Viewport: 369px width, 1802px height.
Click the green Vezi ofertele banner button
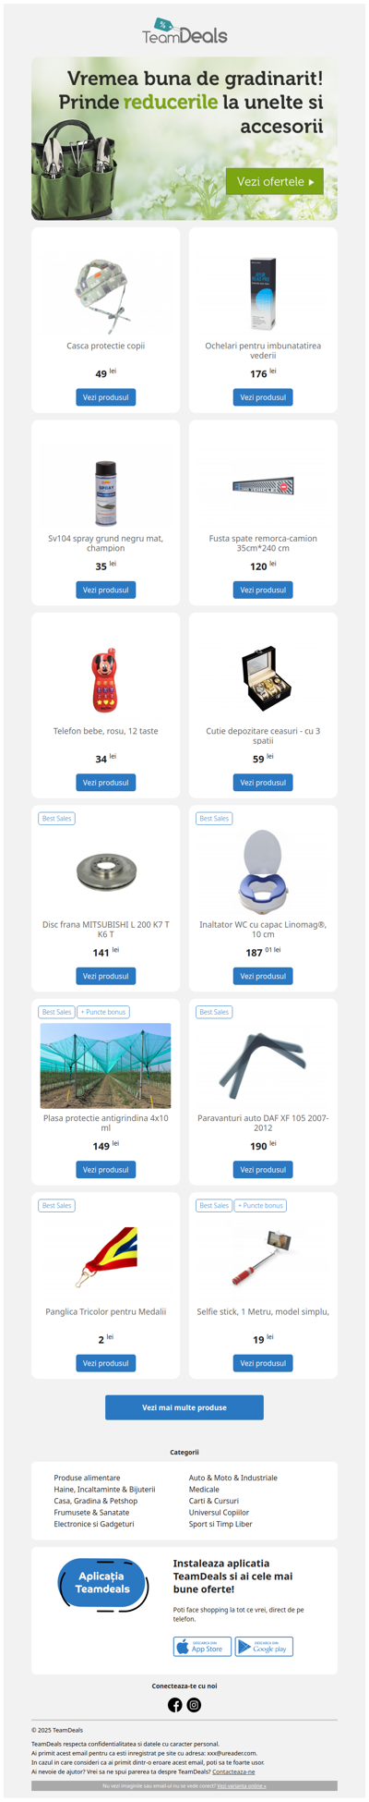[x=275, y=181]
